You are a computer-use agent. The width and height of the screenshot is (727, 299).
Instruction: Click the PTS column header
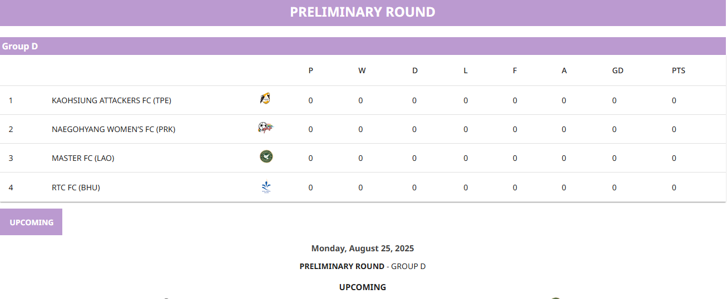[x=678, y=70]
